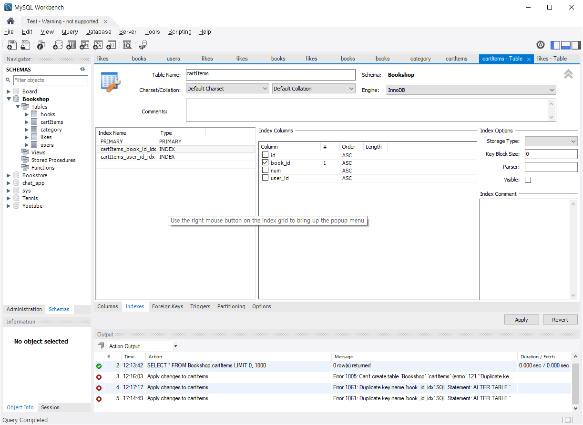The width and height of the screenshot is (583, 425).
Task: Toggle the bottom output panel icon
Action: tap(566, 45)
